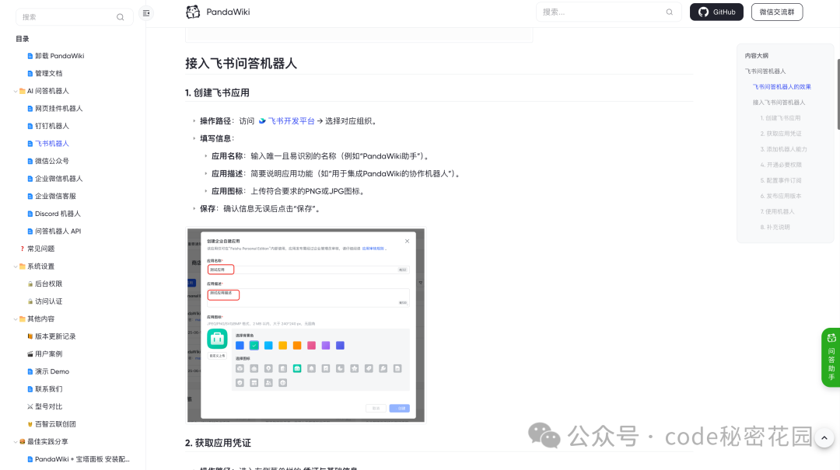Open the 访问认证 page

point(49,301)
